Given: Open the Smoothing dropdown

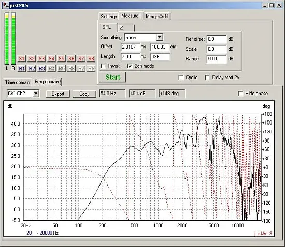Looking at the screenshot, I should click(160, 37).
